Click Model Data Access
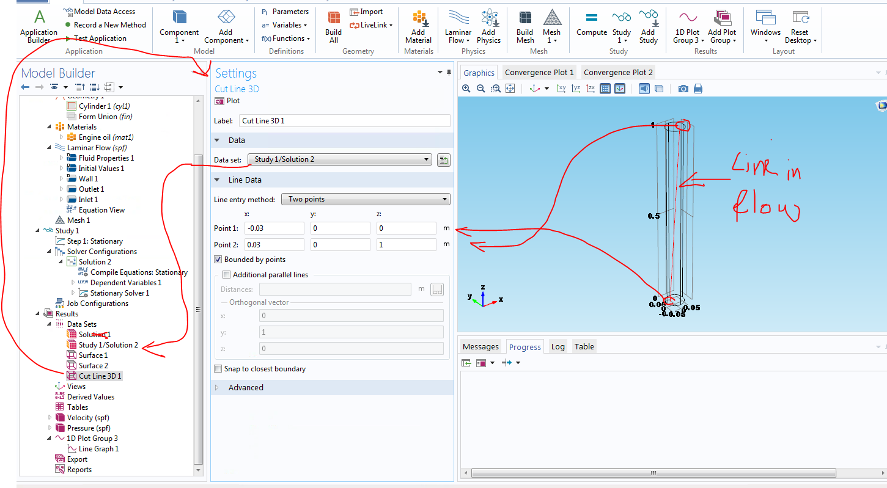 tap(100, 12)
